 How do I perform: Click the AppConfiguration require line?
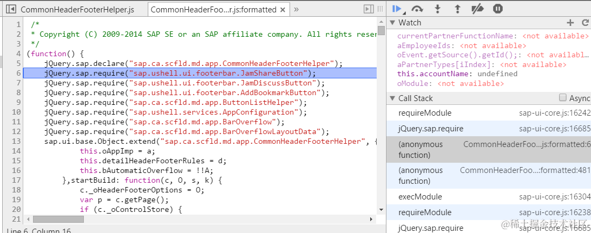tap(176, 112)
